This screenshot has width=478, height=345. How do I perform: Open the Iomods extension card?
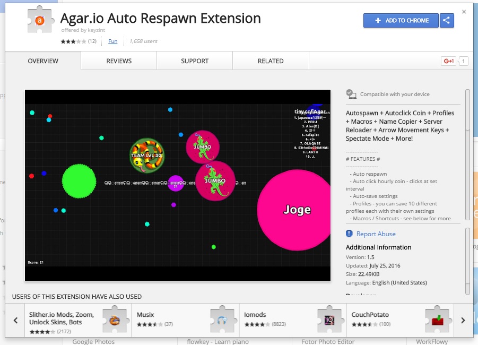(x=293, y=320)
